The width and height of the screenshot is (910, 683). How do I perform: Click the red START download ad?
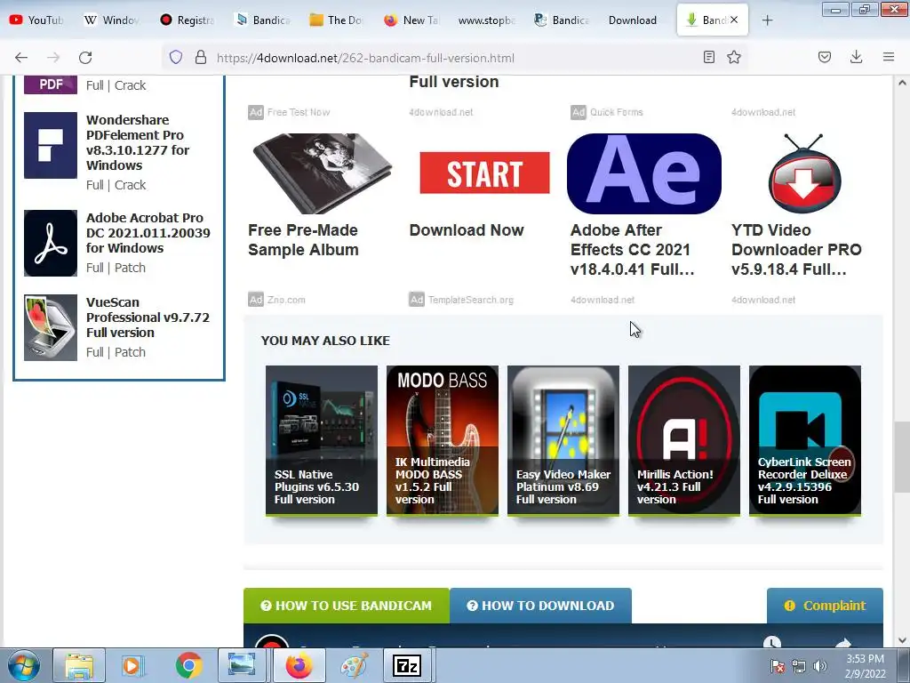click(x=484, y=173)
